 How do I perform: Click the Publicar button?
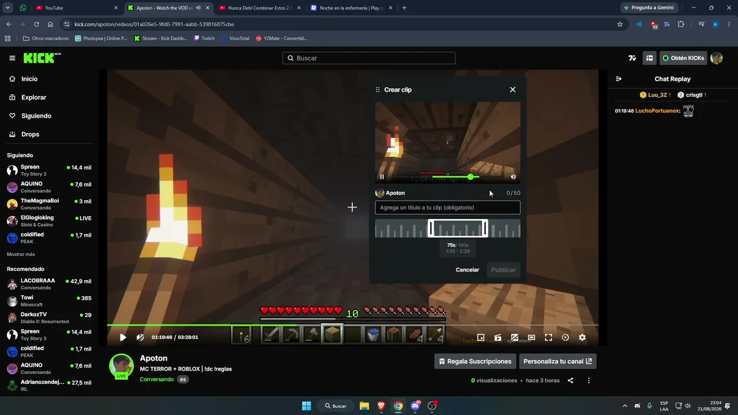click(503, 270)
